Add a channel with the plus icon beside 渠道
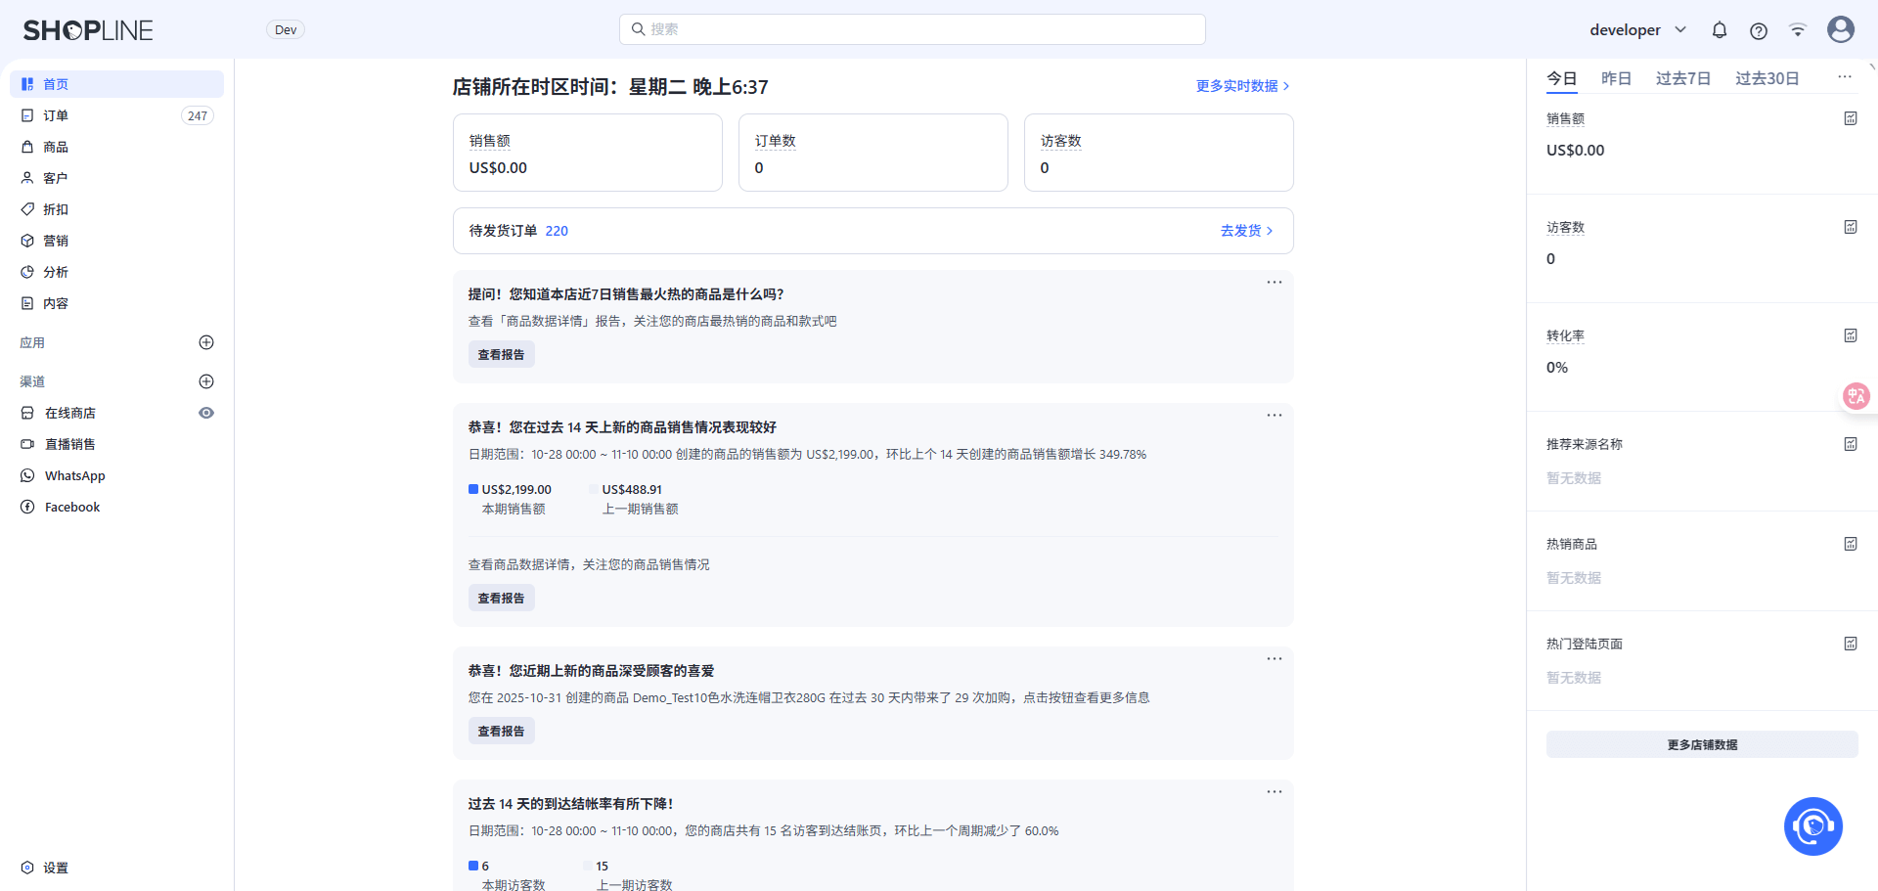This screenshot has width=1878, height=891. pyautogui.click(x=206, y=381)
